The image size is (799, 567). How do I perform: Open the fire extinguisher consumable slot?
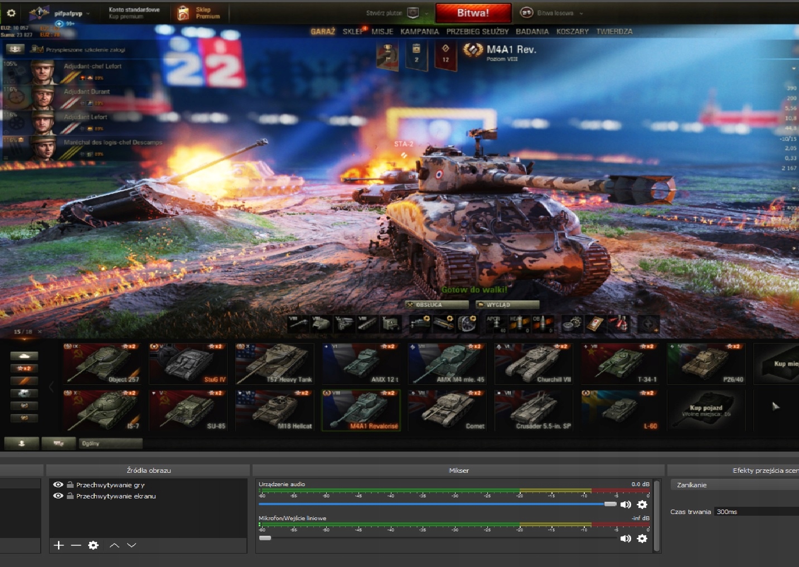tap(618, 323)
